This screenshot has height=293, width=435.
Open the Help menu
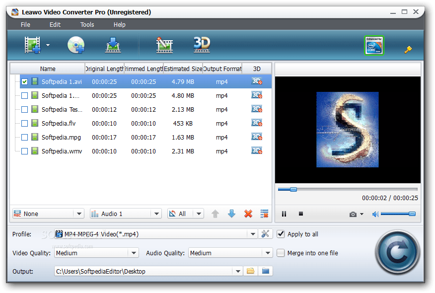tap(119, 24)
